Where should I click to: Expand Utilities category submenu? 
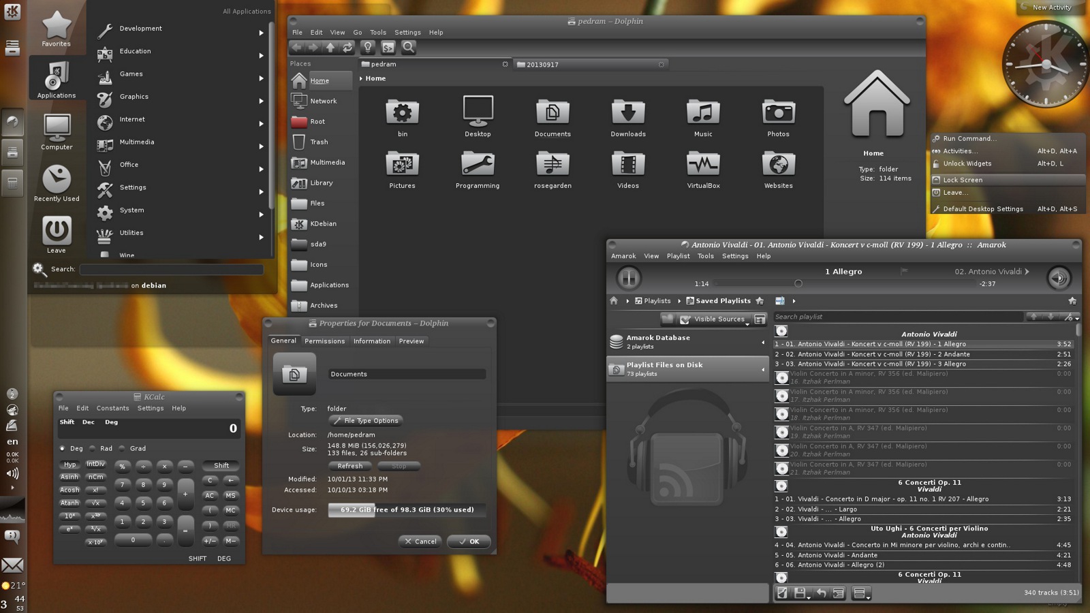coord(261,237)
